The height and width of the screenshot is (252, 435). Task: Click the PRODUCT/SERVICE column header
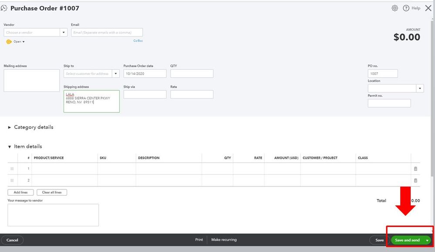click(x=49, y=158)
